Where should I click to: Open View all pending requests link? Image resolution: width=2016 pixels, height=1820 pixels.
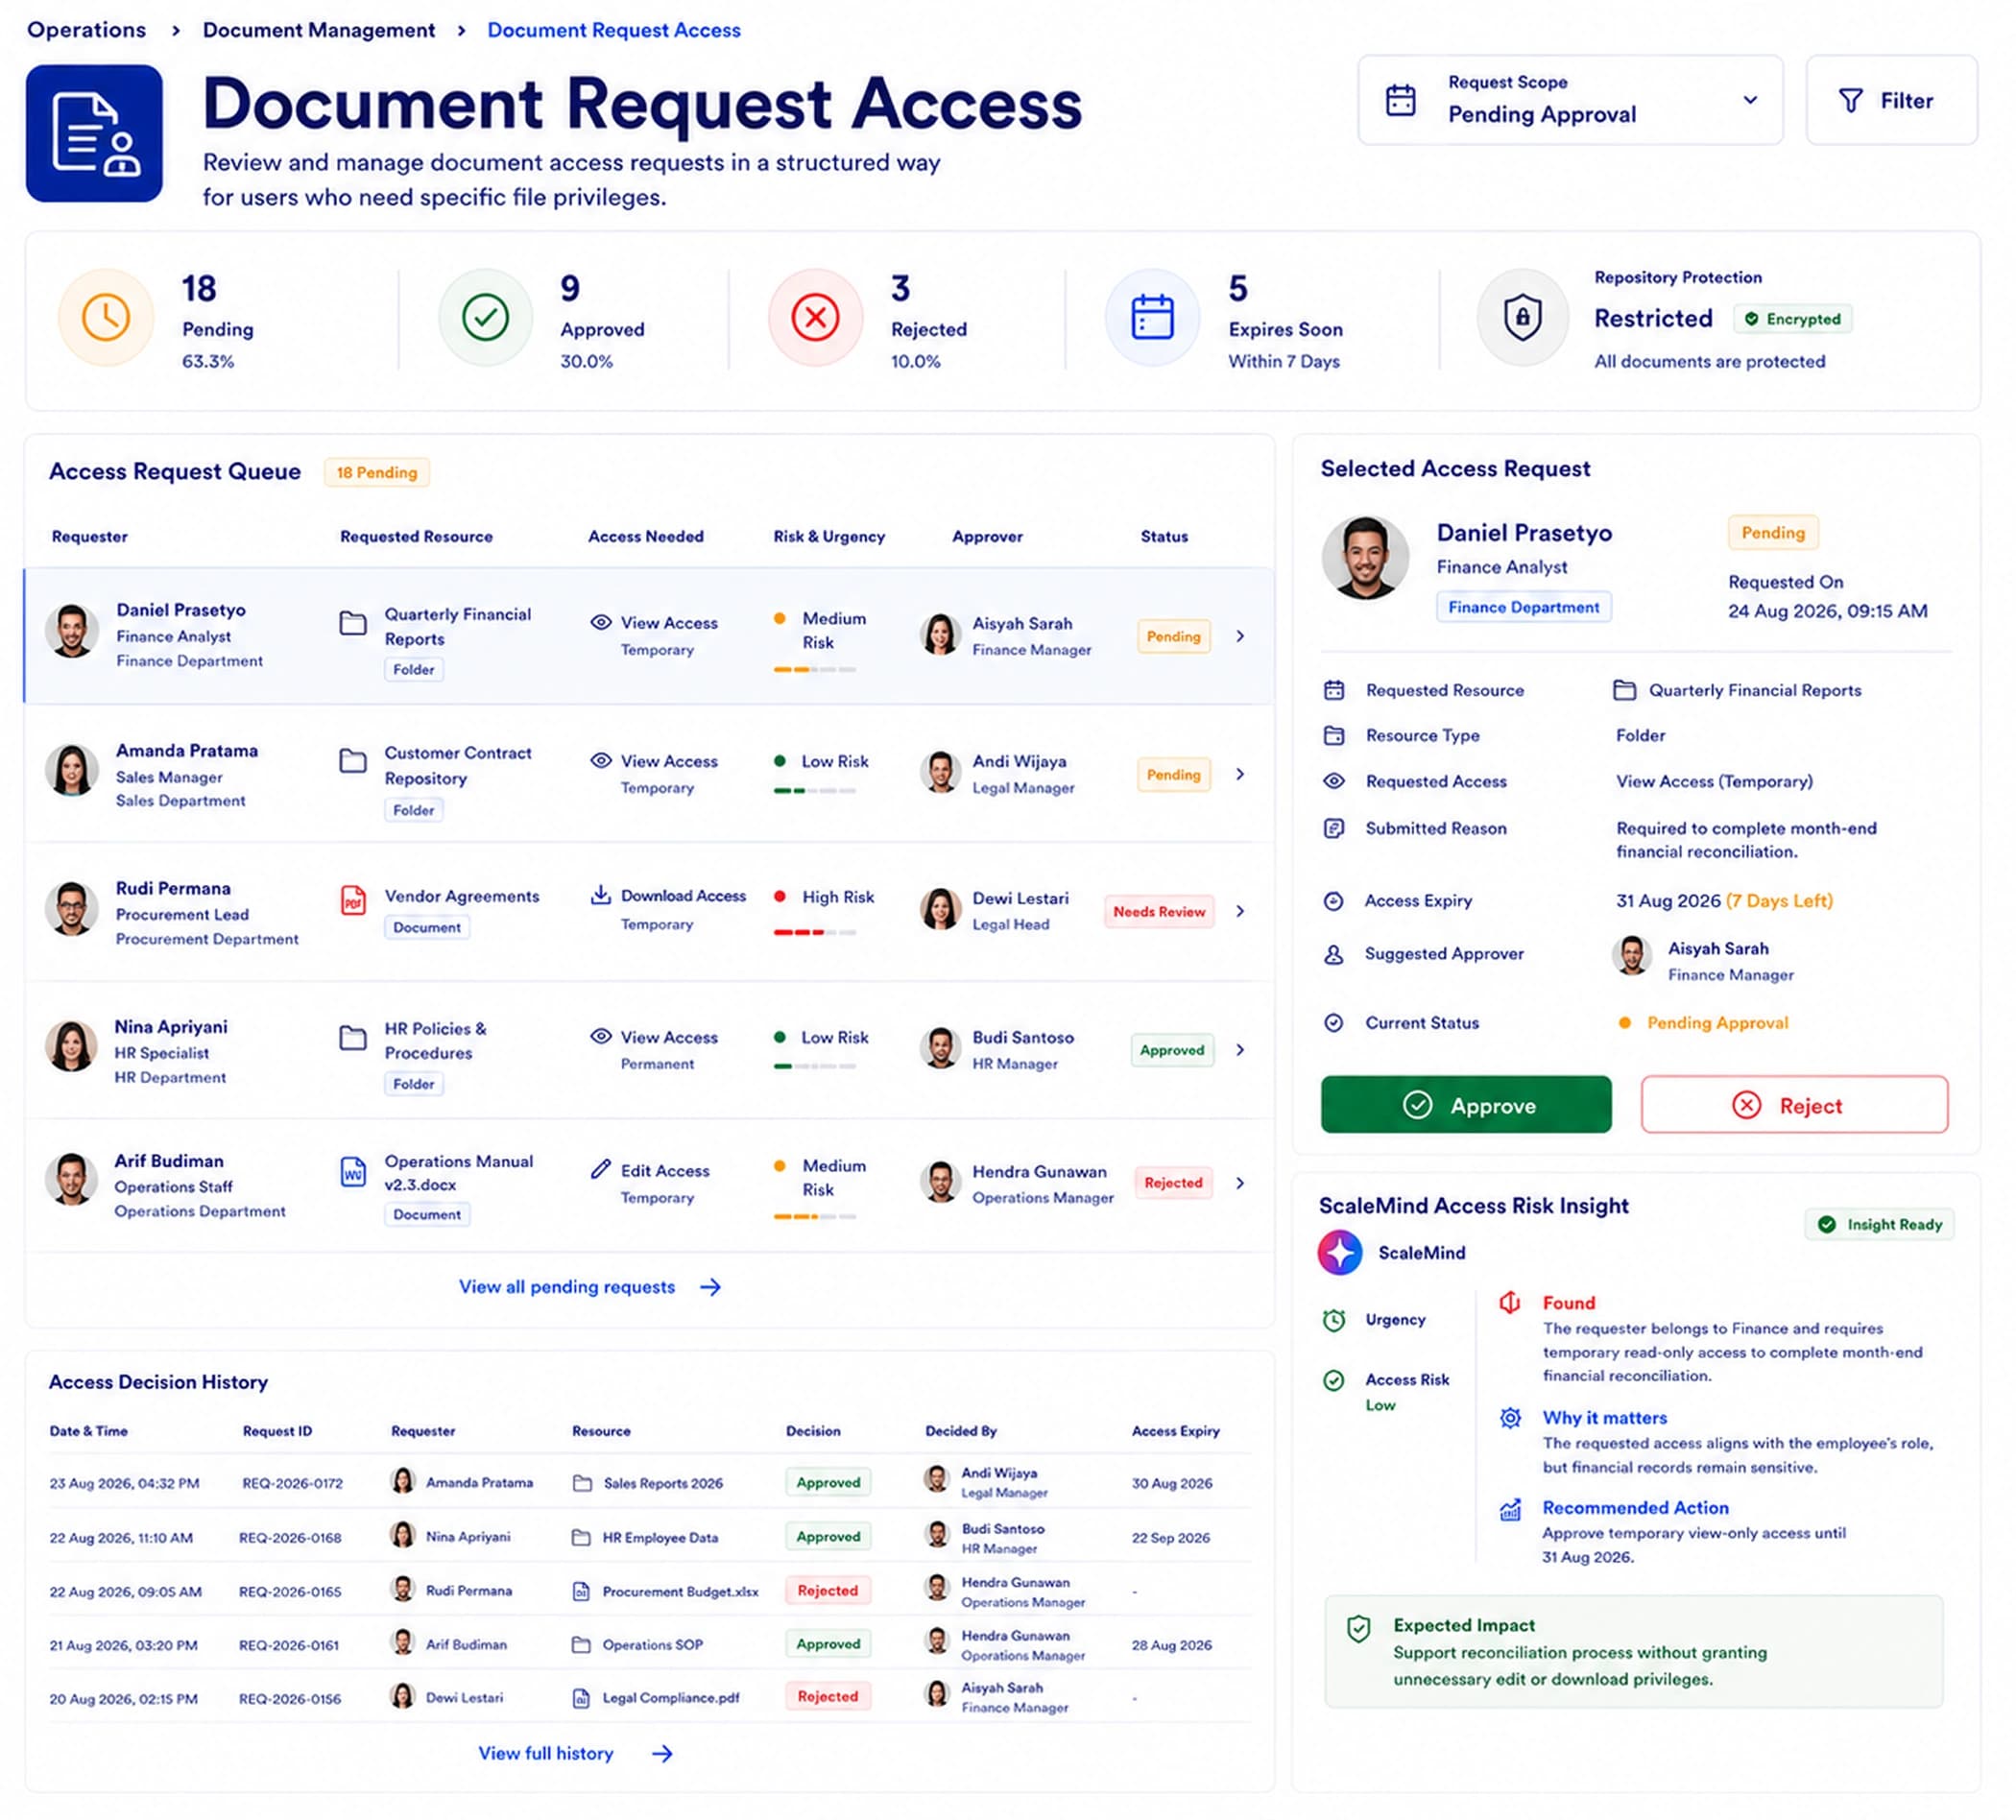pos(590,1287)
